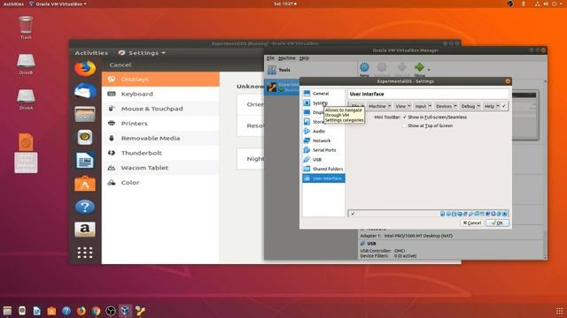
Task: Select Removable Media in guest Settings
Action: tap(160, 138)
